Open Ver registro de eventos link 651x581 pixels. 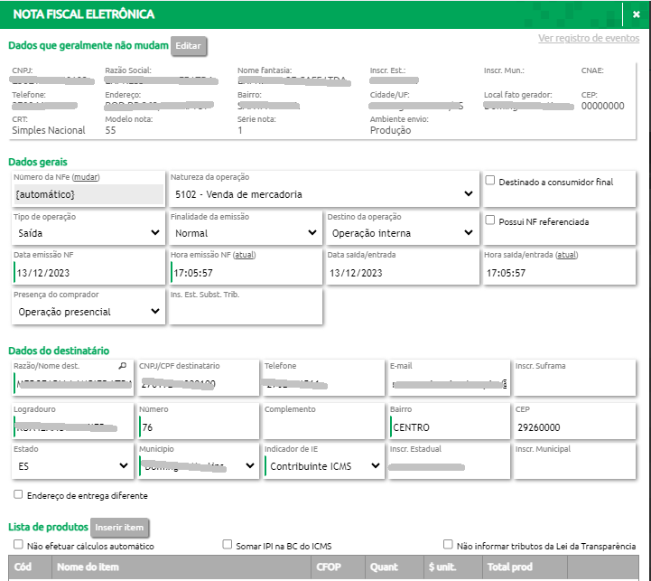[x=589, y=38]
